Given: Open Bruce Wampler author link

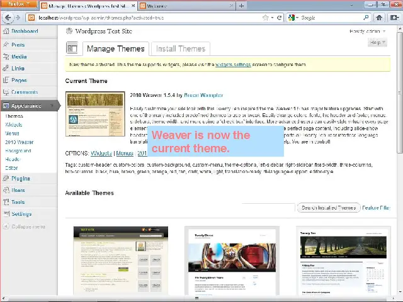Looking at the screenshot, I should [203, 95].
